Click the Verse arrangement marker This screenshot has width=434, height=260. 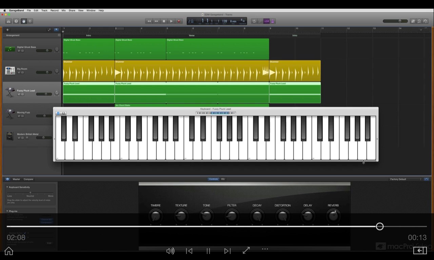pyautogui.click(x=192, y=35)
